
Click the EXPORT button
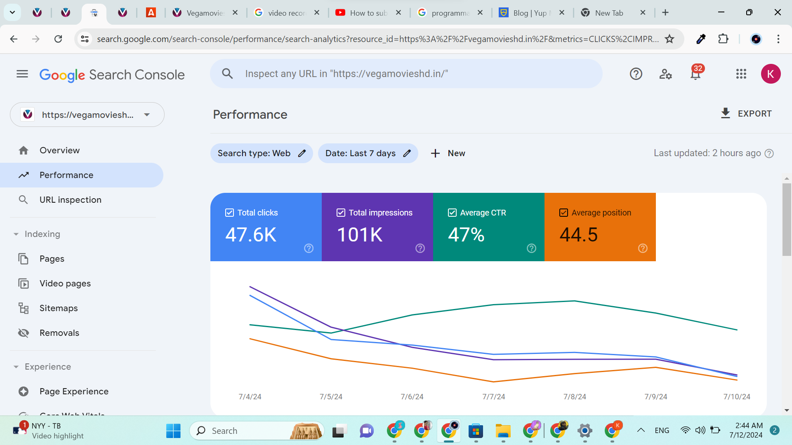pyautogui.click(x=746, y=114)
